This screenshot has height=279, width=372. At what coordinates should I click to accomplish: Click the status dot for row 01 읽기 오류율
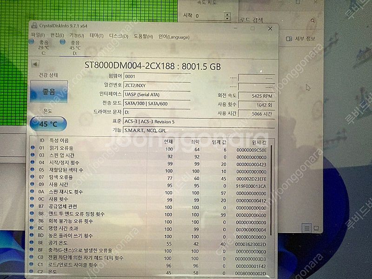click(x=33, y=147)
